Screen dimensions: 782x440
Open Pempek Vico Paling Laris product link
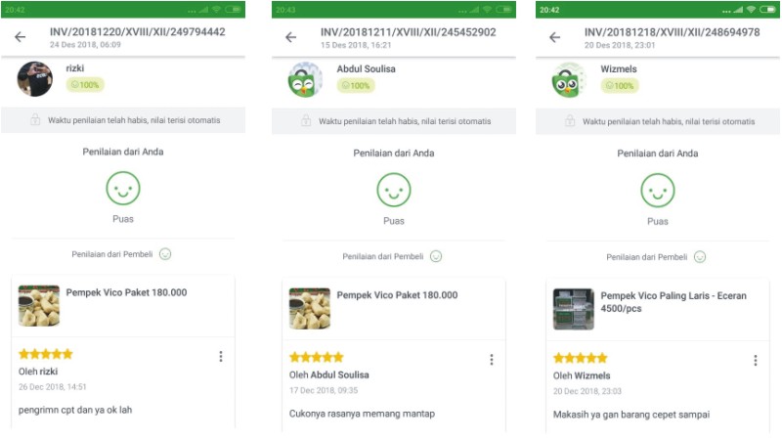[x=668, y=299]
